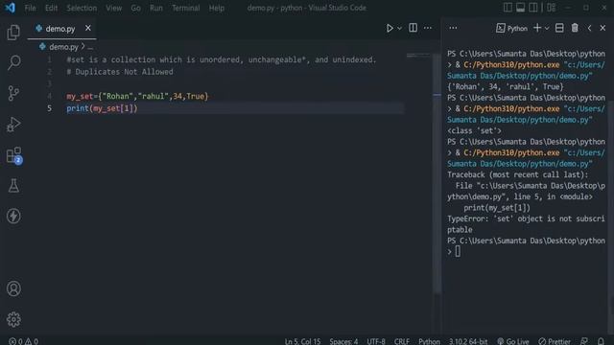
Task: Click line number 5 in gutter
Action: (49, 108)
